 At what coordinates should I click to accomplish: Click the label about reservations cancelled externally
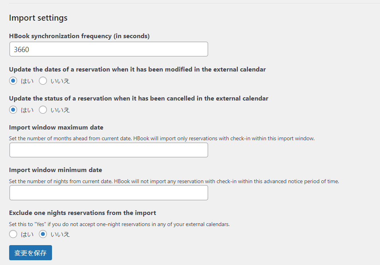139,99
